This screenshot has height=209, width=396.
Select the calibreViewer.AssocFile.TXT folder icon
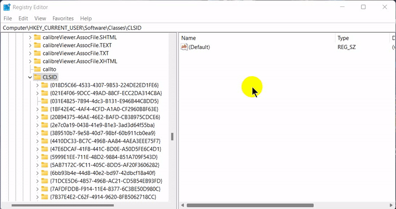[37, 53]
